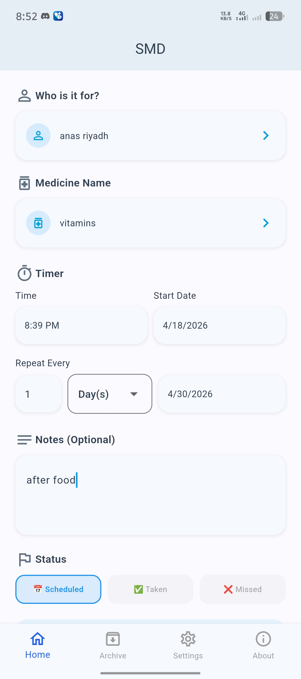Tap the medicine bottle icon beside vitamins
301x679 pixels.
[x=38, y=223]
